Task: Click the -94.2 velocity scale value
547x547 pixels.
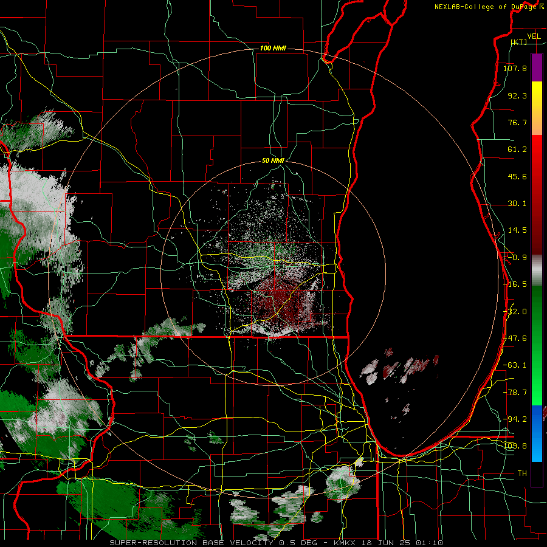Action: pos(515,419)
